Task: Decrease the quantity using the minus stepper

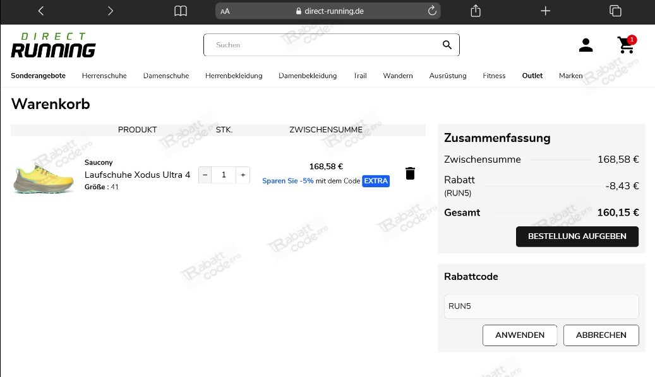Action: (205, 175)
